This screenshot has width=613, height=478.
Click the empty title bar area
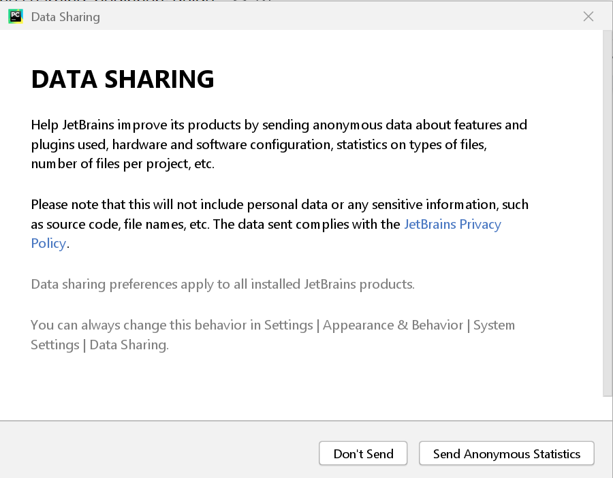click(x=341, y=16)
